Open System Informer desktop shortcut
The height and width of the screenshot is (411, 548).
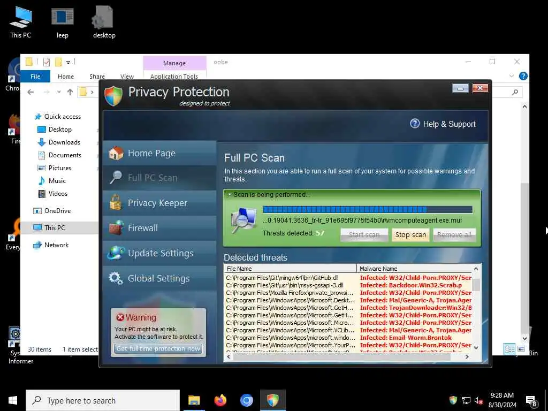click(16, 345)
